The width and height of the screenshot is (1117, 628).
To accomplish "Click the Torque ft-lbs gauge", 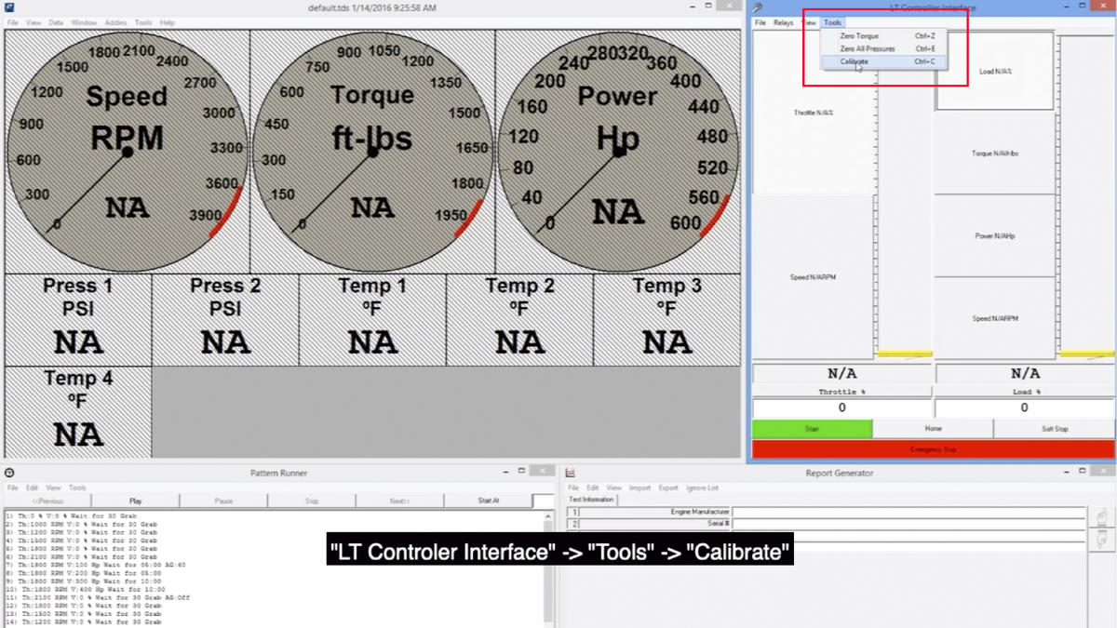I will point(372,152).
